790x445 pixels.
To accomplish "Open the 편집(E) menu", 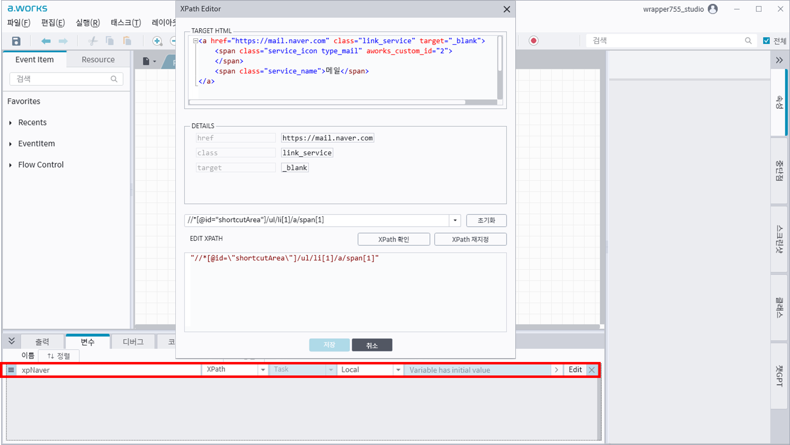I will tap(53, 23).
